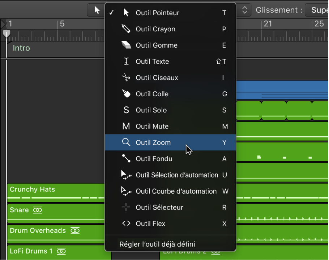The height and width of the screenshot is (260, 329).
Task: Select the Outil Crayon pencil icon
Action: point(126,29)
